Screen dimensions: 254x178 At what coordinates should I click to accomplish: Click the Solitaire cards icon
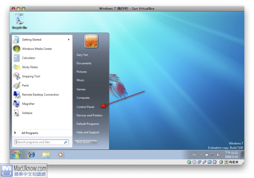point(16,113)
